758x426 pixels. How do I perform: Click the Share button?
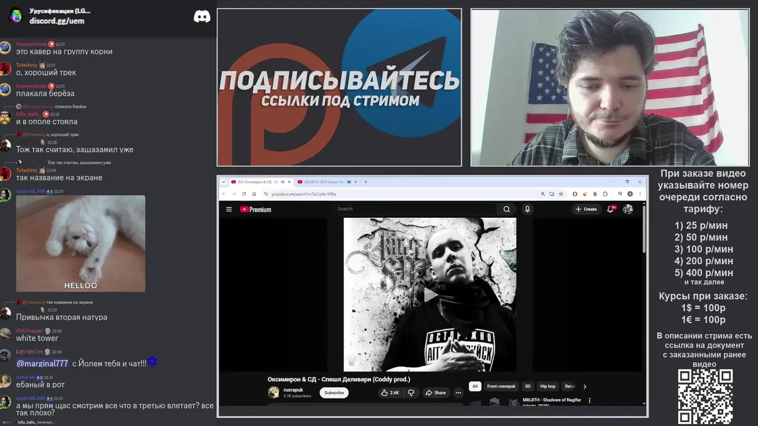click(x=435, y=393)
